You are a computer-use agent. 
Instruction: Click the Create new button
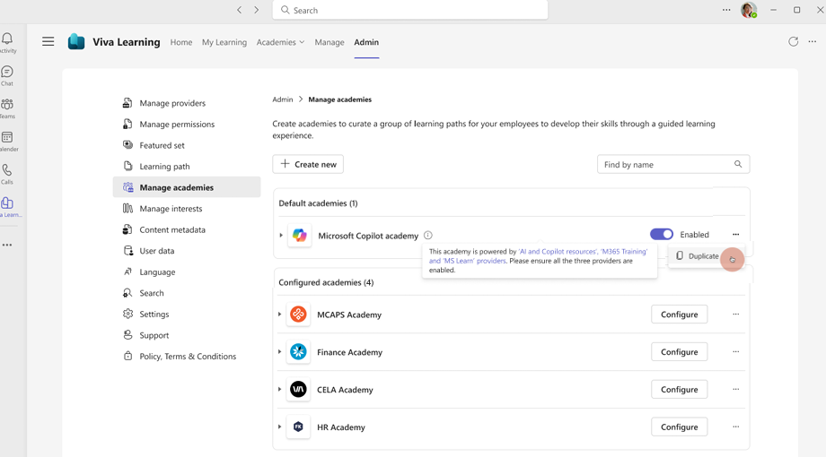pyautogui.click(x=308, y=165)
